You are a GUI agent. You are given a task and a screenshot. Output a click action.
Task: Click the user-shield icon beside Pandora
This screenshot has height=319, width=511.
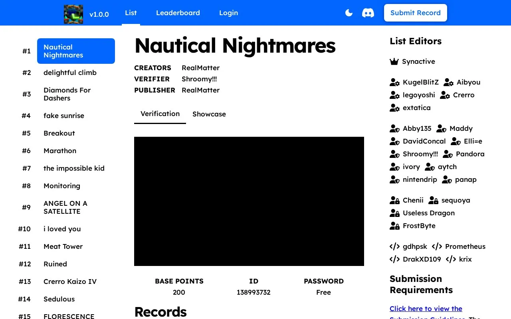[x=448, y=154]
